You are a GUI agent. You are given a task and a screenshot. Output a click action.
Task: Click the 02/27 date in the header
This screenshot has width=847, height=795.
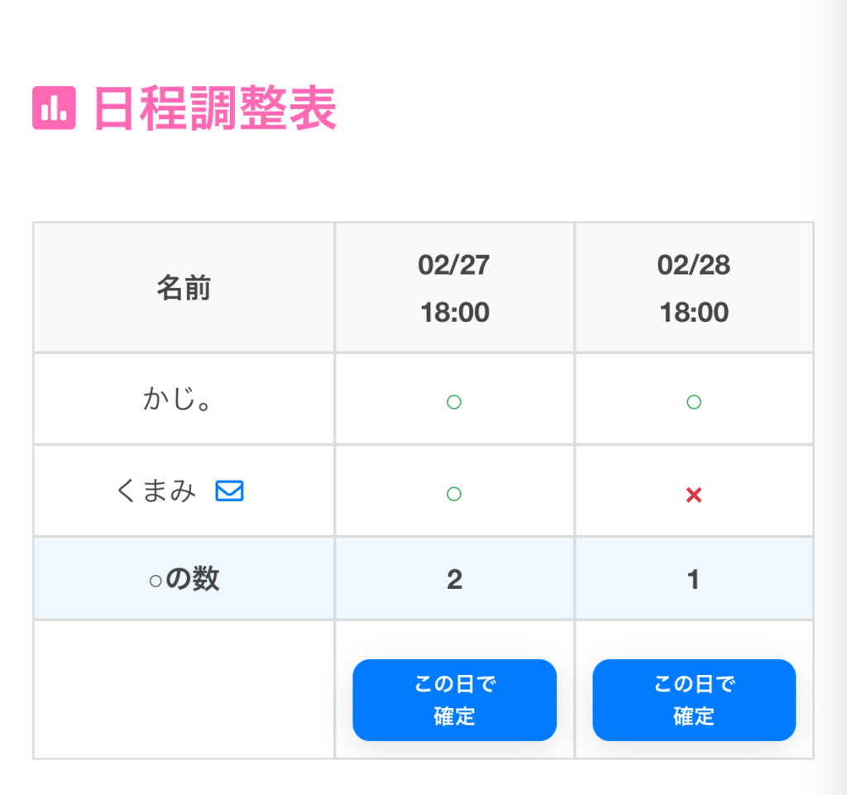pyautogui.click(x=454, y=266)
